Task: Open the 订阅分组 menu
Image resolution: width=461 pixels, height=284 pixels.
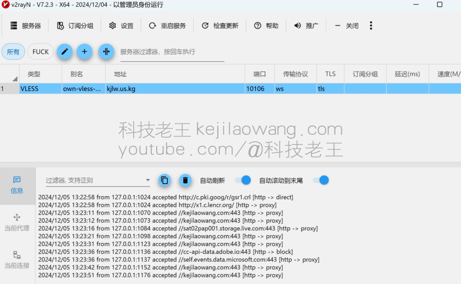Action: click(x=75, y=26)
